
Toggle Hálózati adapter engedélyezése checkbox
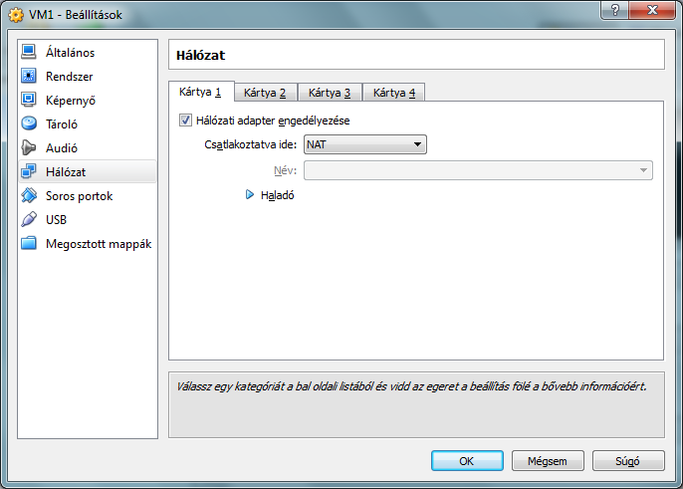[185, 121]
